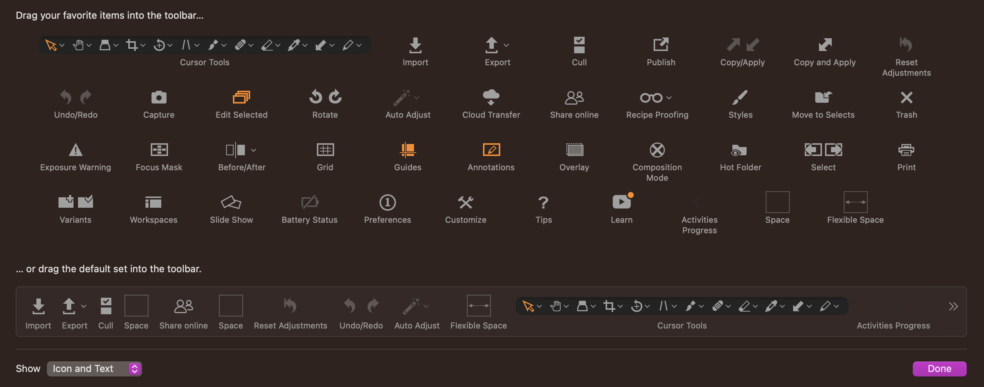984x387 pixels.
Task: Select the Annotations icon
Action: click(x=491, y=149)
